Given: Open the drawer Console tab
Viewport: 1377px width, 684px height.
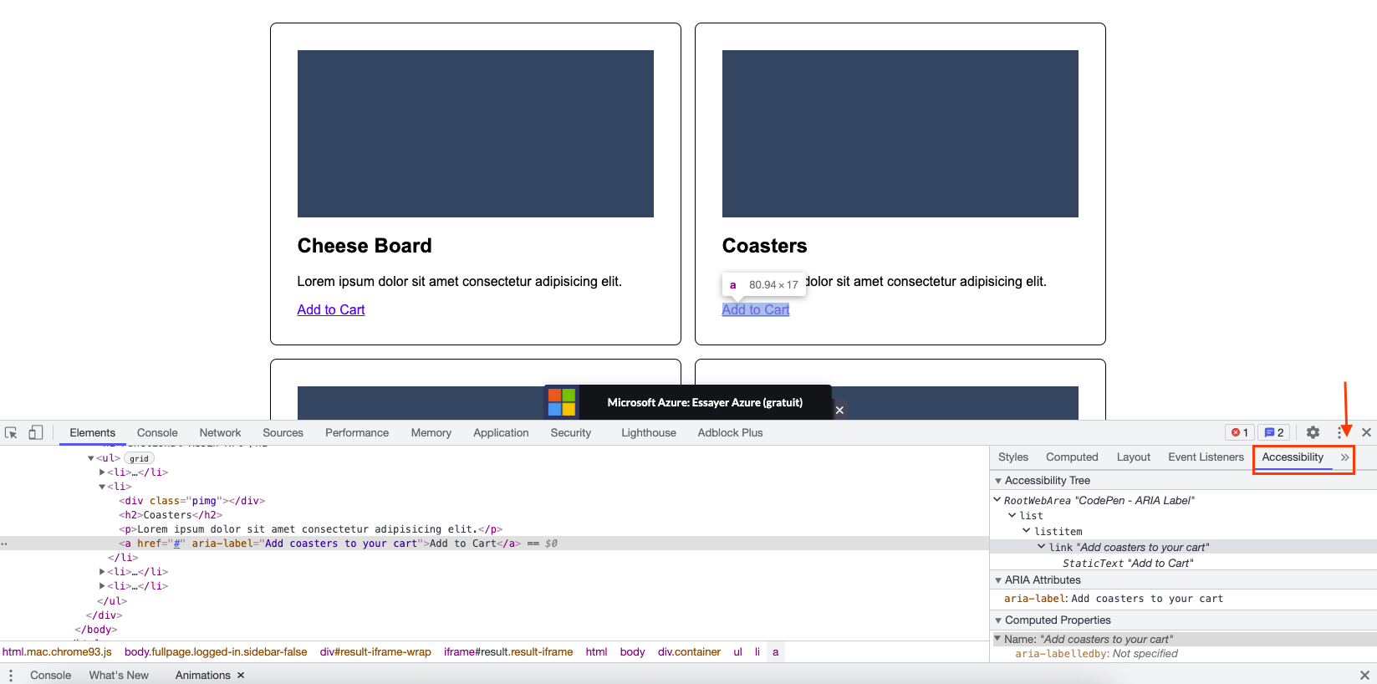Looking at the screenshot, I should click(50, 675).
